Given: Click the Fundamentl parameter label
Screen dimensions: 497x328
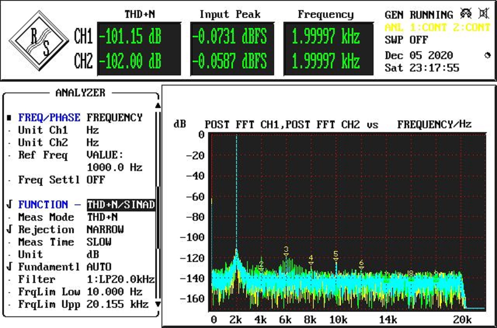Looking at the screenshot, I should [x=49, y=267].
